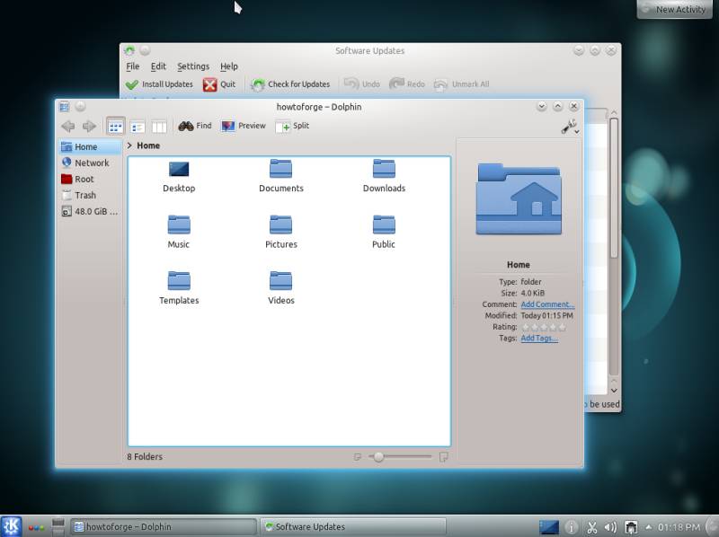Screen dimensions: 719x537
Task: Open Dolphin window menu icon in titlebar
Action: (x=64, y=107)
